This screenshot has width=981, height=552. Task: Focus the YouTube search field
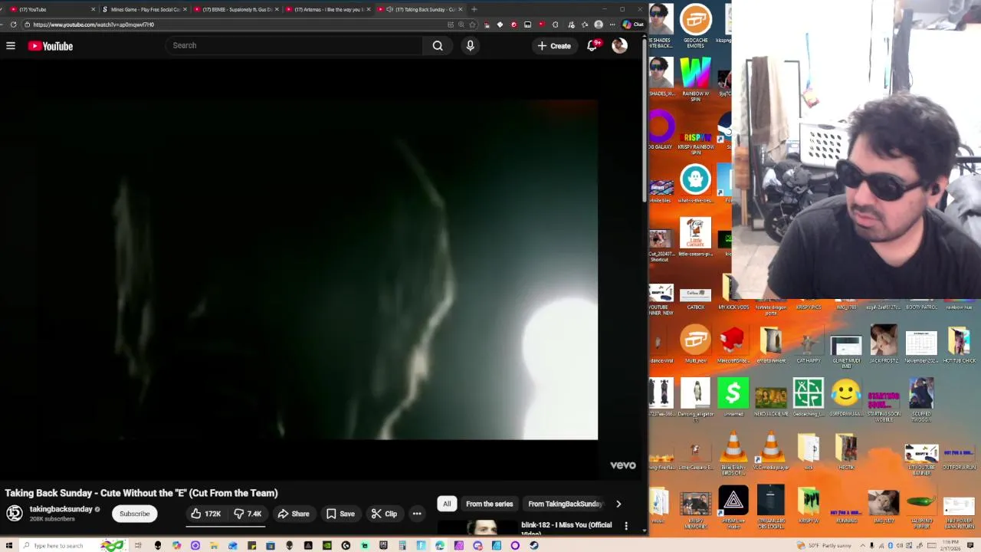(x=294, y=45)
